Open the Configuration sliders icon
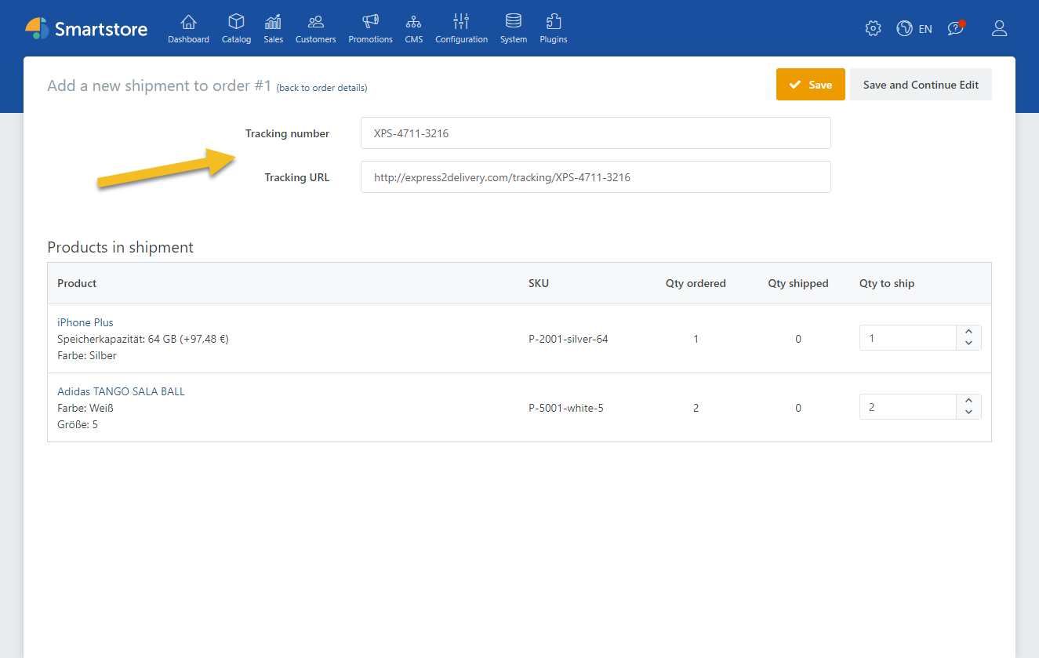The width and height of the screenshot is (1039, 658). click(x=461, y=23)
